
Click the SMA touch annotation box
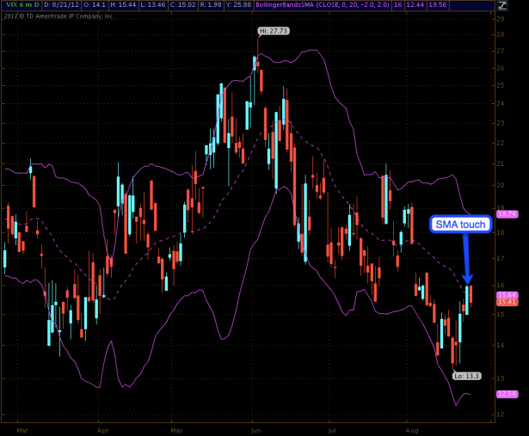point(460,225)
